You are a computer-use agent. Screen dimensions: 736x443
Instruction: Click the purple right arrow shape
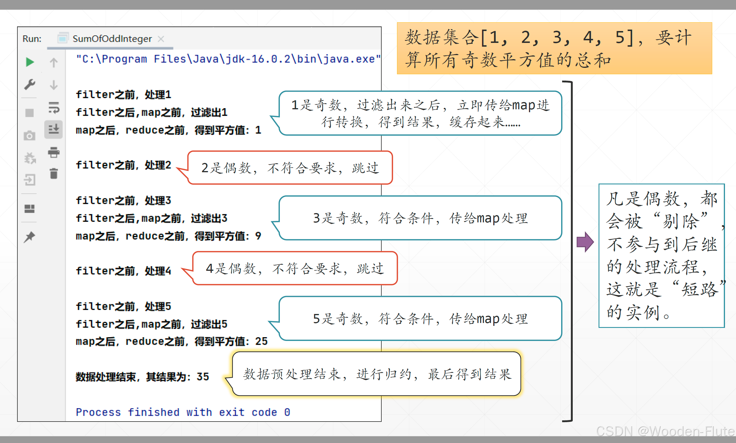(x=585, y=242)
